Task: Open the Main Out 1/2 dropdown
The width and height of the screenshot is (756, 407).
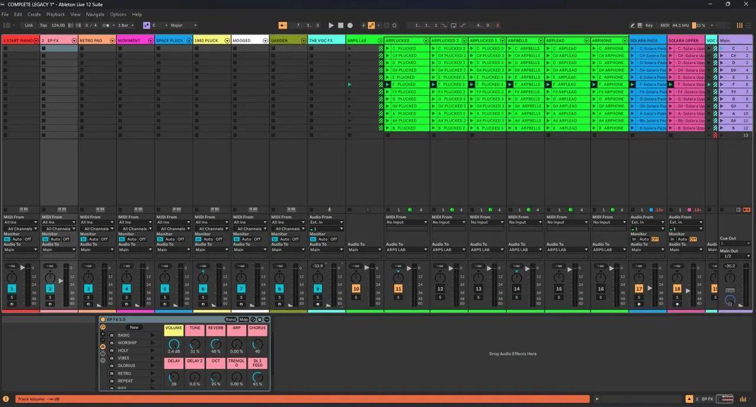Action: [x=735, y=256]
